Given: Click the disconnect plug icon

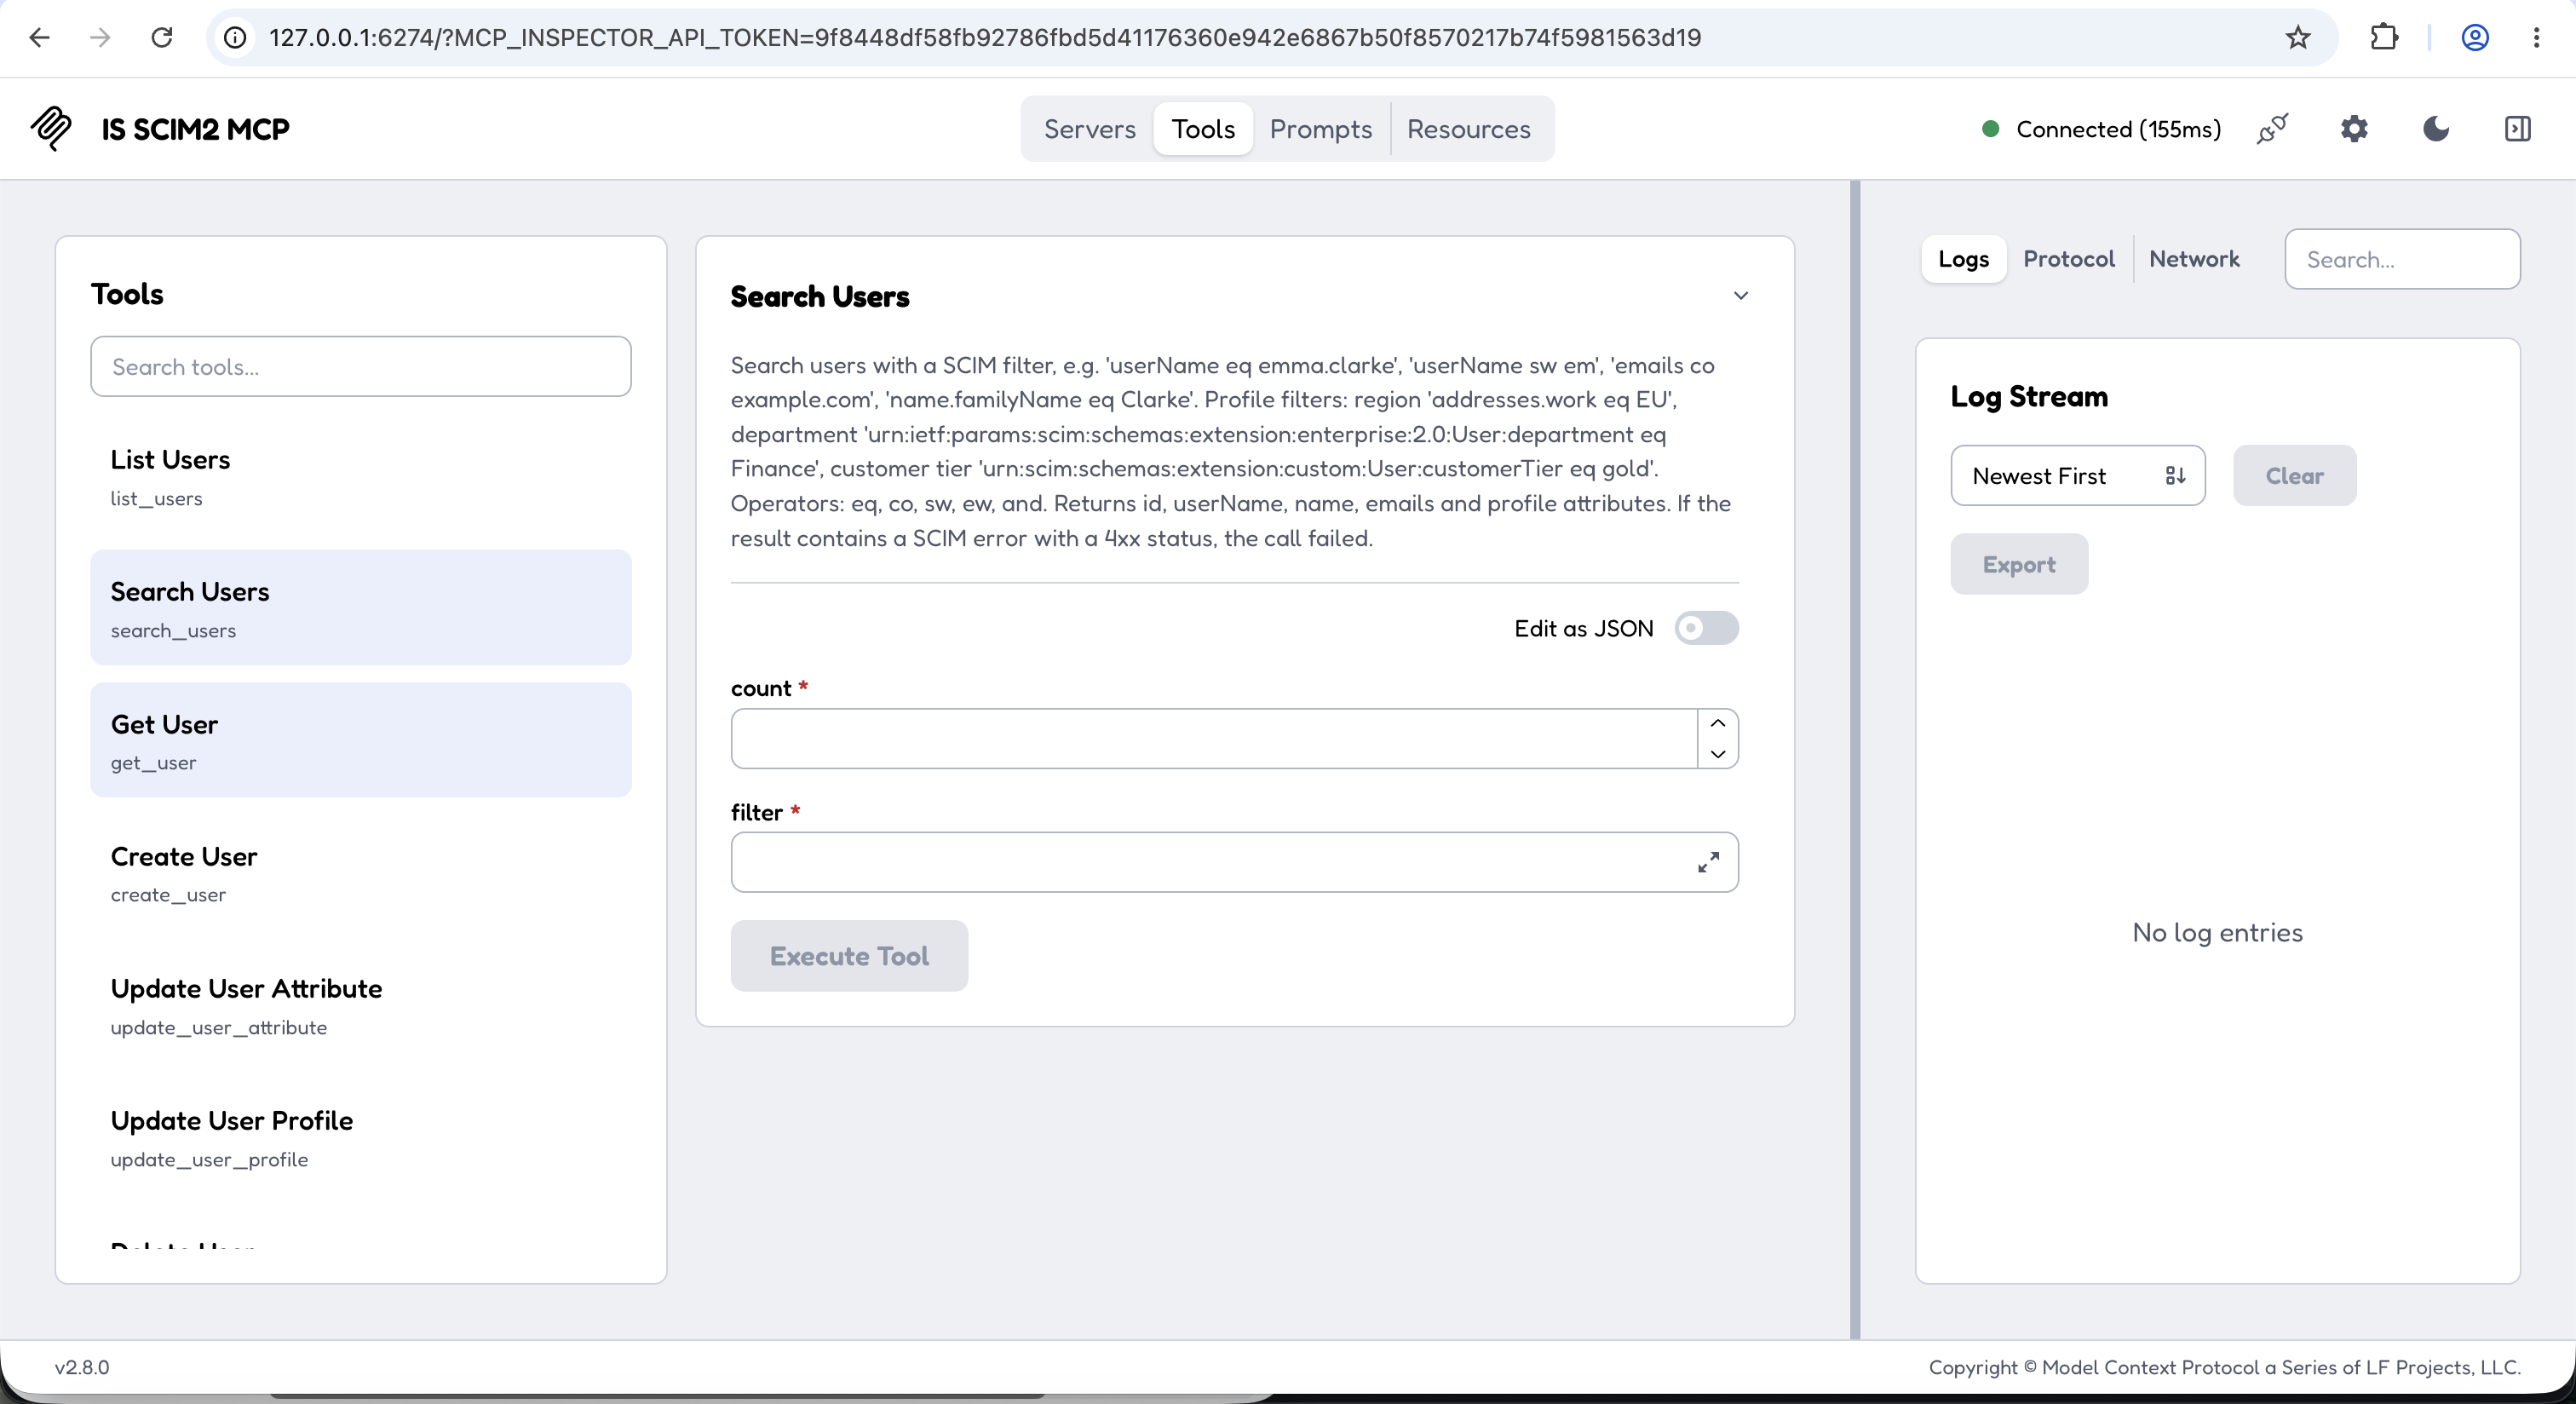Looking at the screenshot, I should point(2272,129).
